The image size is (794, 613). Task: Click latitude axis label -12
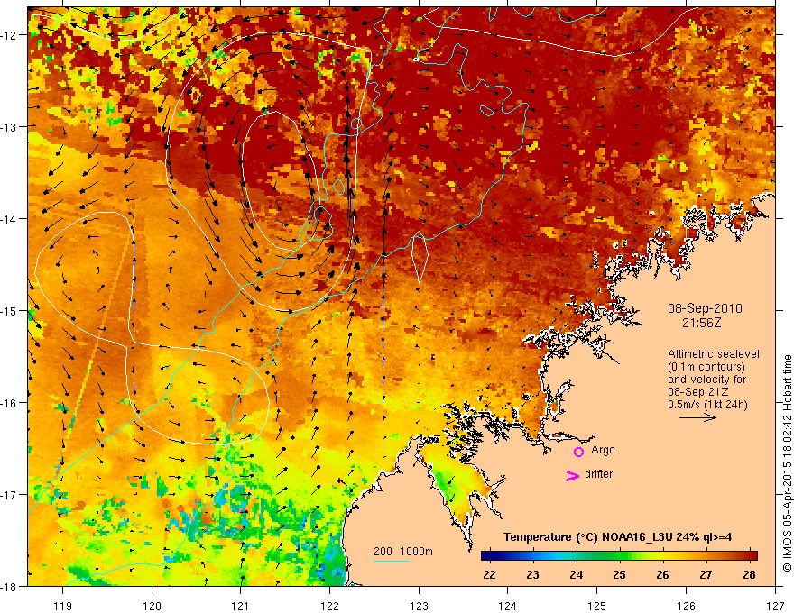[x=10, y=35]
